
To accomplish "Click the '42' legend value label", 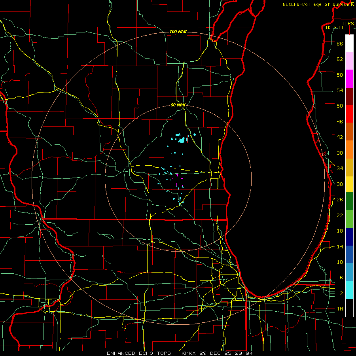I will [x=340, y=137].
